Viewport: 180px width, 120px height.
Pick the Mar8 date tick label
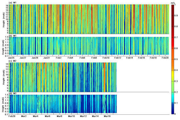[60, 116]
